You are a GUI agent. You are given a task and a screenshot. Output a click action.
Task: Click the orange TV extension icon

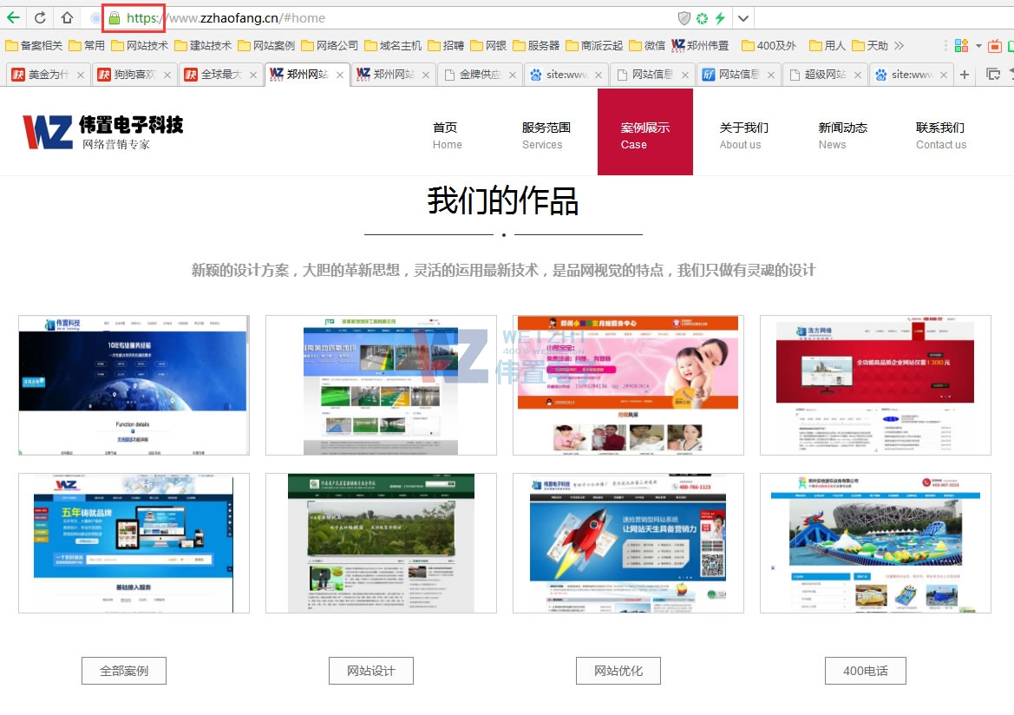coord(995,45)
